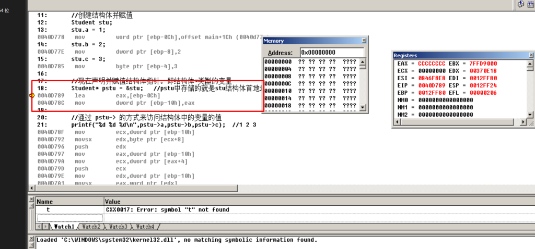The width and height of the screenshot is (535, 249).
Task: Click the Memory Address input field
Action: 332,53
